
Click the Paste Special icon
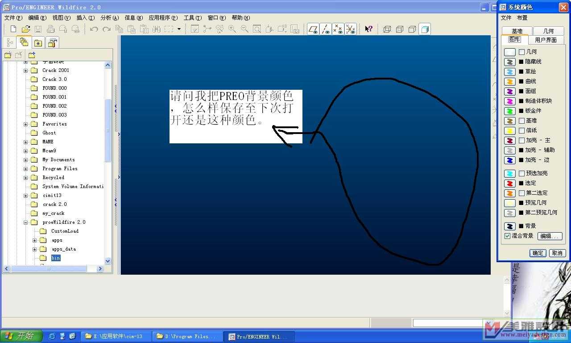point(144,29)
